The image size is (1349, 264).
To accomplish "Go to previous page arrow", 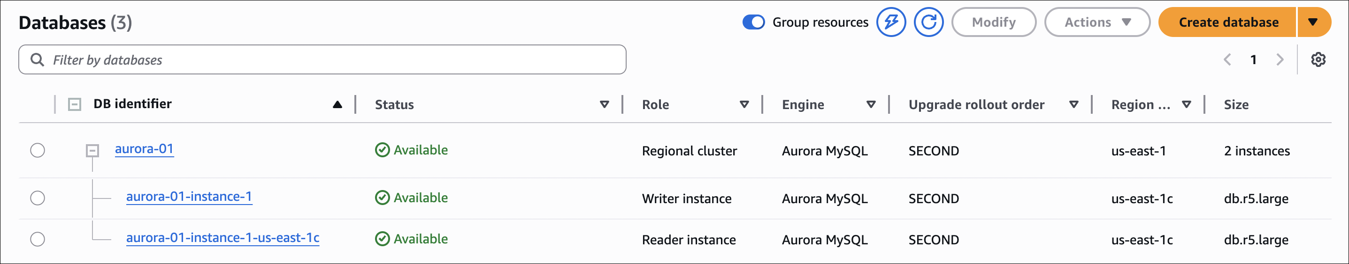I will pos(1227,59).
